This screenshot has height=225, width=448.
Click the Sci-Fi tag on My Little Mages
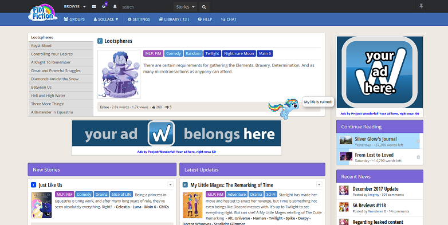[270, 195]
